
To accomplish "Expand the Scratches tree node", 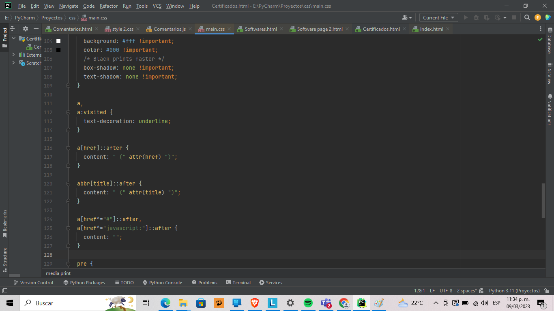I will tap(13, 63).
